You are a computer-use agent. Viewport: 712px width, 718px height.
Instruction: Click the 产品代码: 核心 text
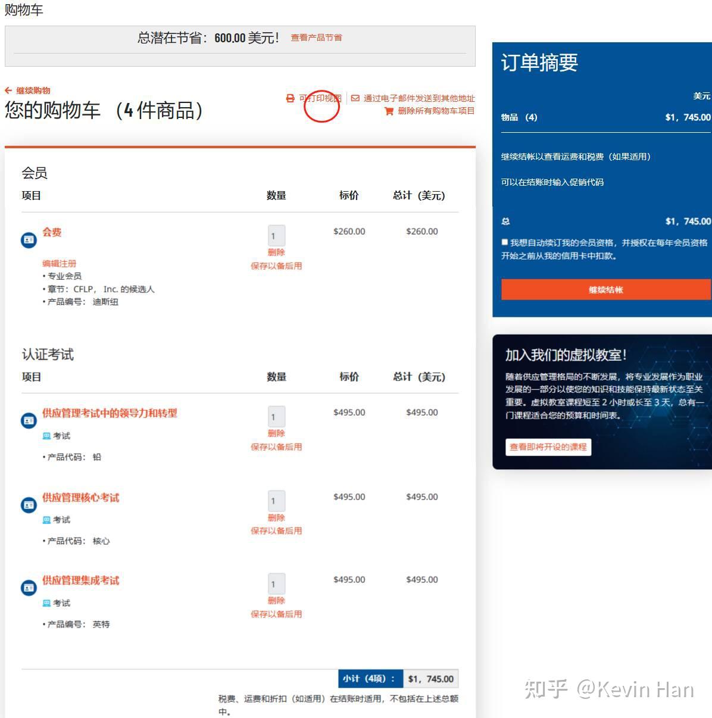76,541
